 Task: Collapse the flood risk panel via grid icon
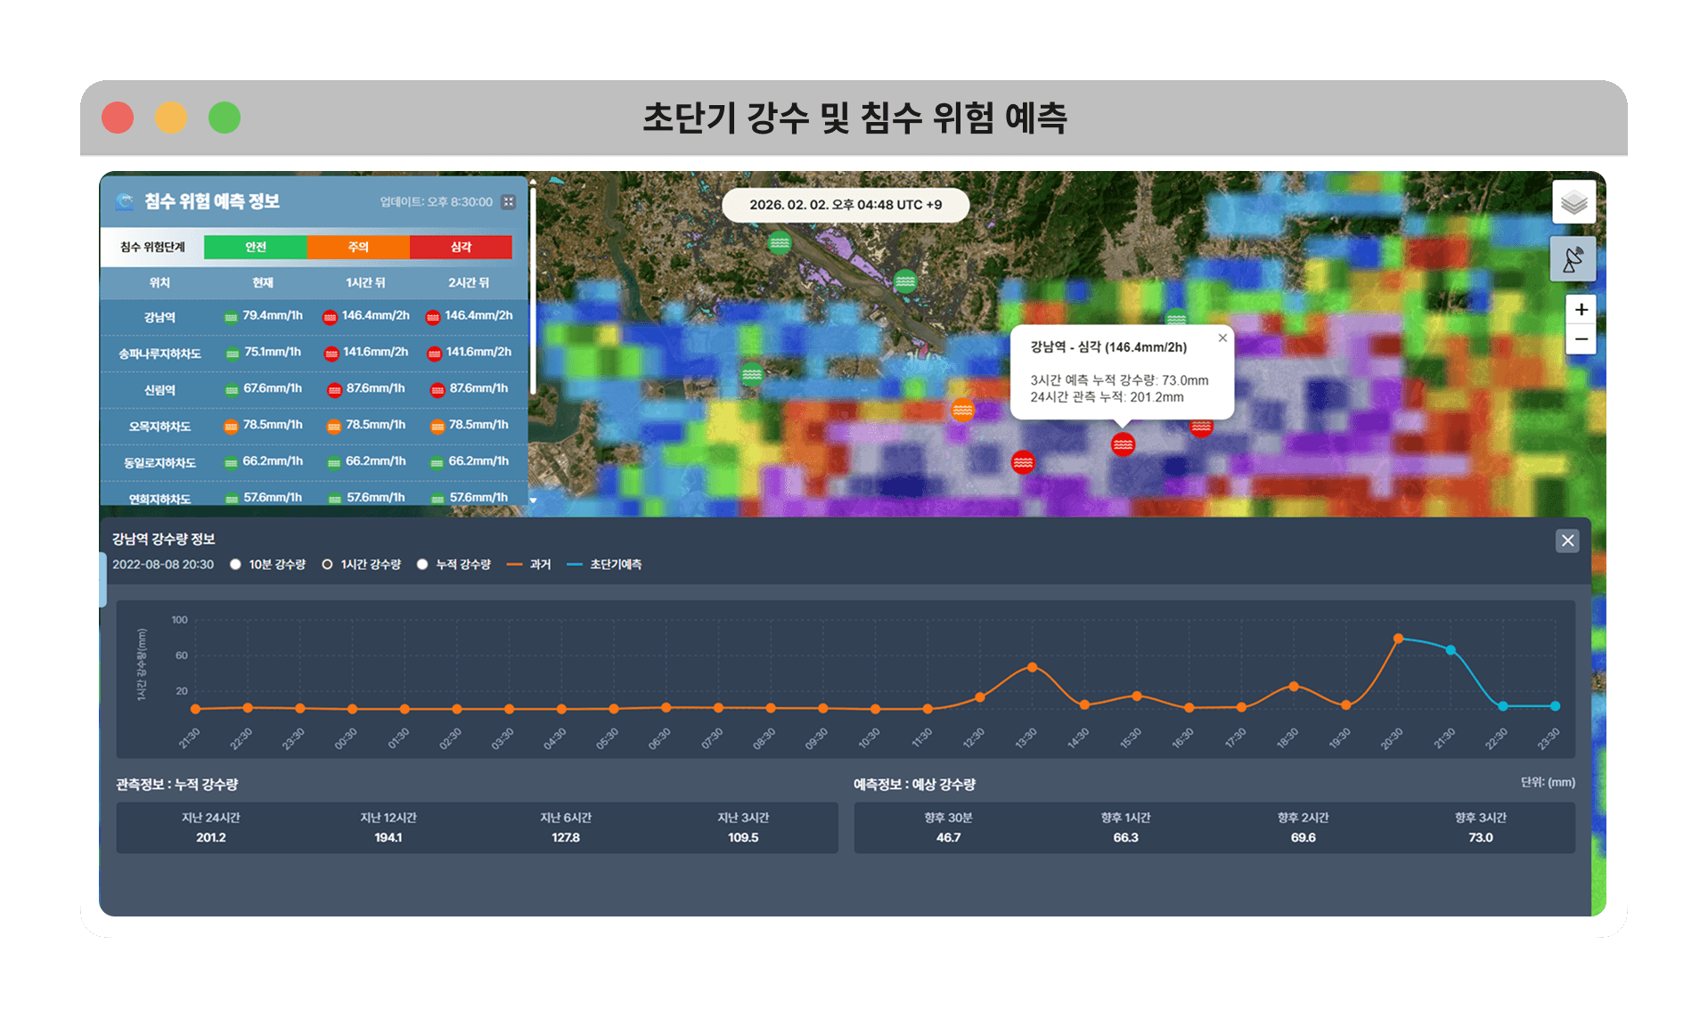click(508, 202)
